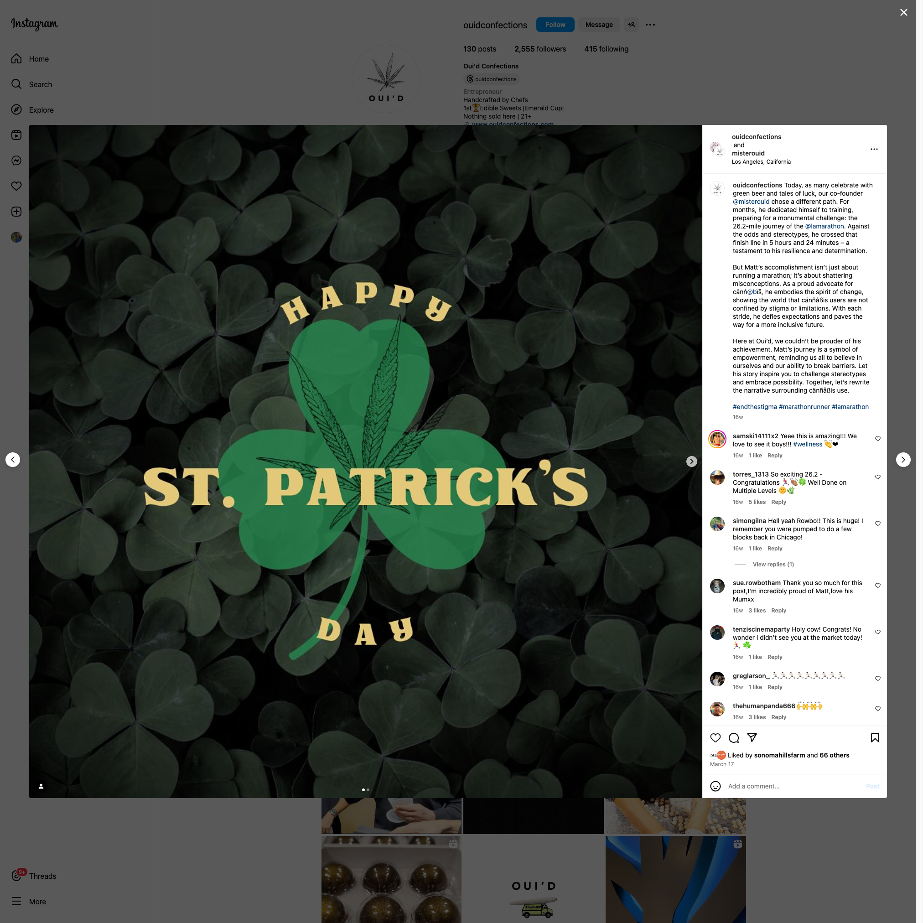Like thehumanpanda666's comment
The width and height of the screenshot is (923, 923).
pos(877,709)
